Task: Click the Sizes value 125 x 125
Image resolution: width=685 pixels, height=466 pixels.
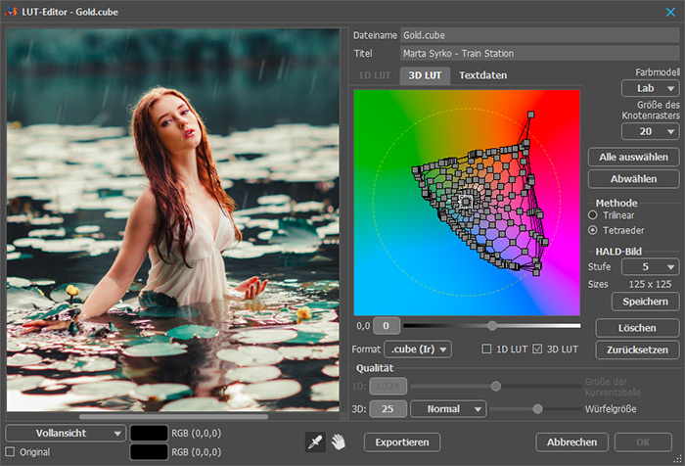Action: [x=650, y=284]
